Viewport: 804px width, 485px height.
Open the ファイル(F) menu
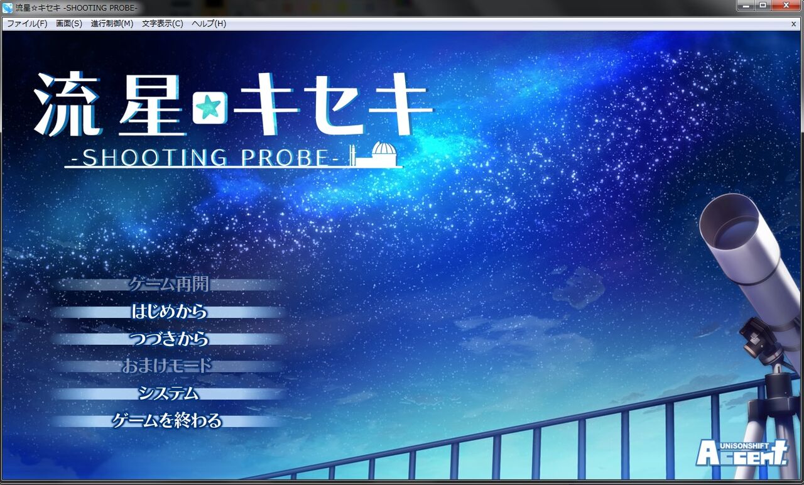pyautogui.click(x=27, y=24)
